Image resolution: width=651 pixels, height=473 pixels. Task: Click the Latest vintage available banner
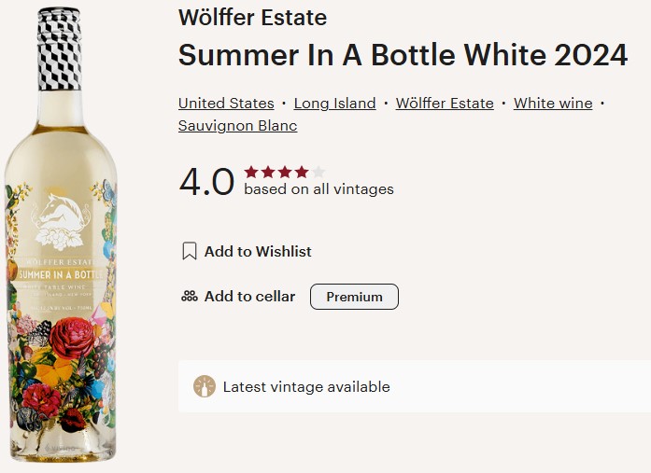[415, 386]
